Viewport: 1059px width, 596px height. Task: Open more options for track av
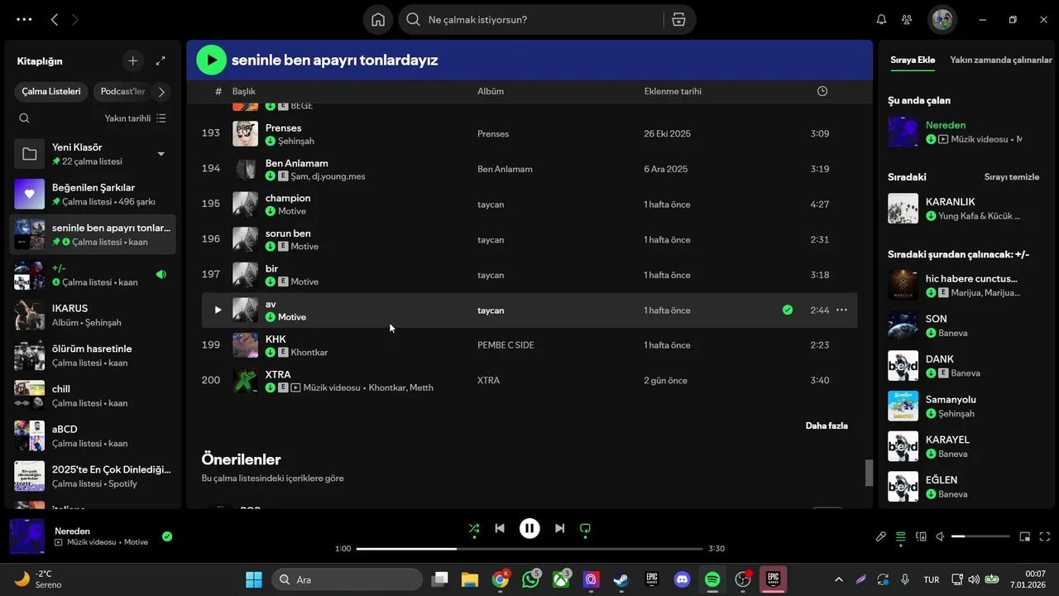pyautogui.click(x=841, y=310)
